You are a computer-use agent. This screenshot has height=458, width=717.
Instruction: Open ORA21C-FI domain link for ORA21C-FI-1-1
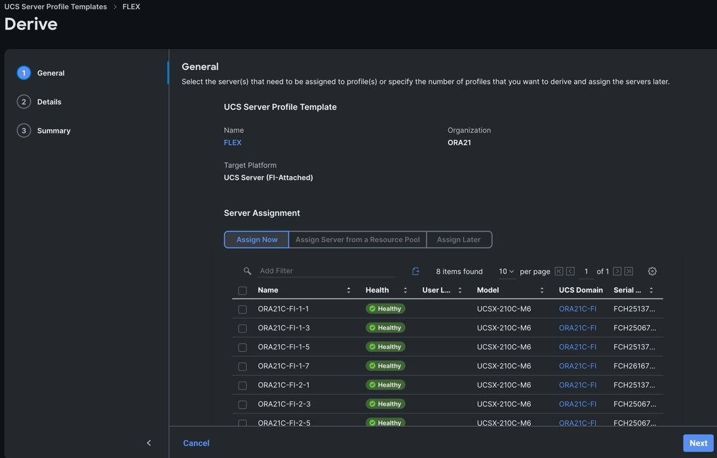click(577, 309)
